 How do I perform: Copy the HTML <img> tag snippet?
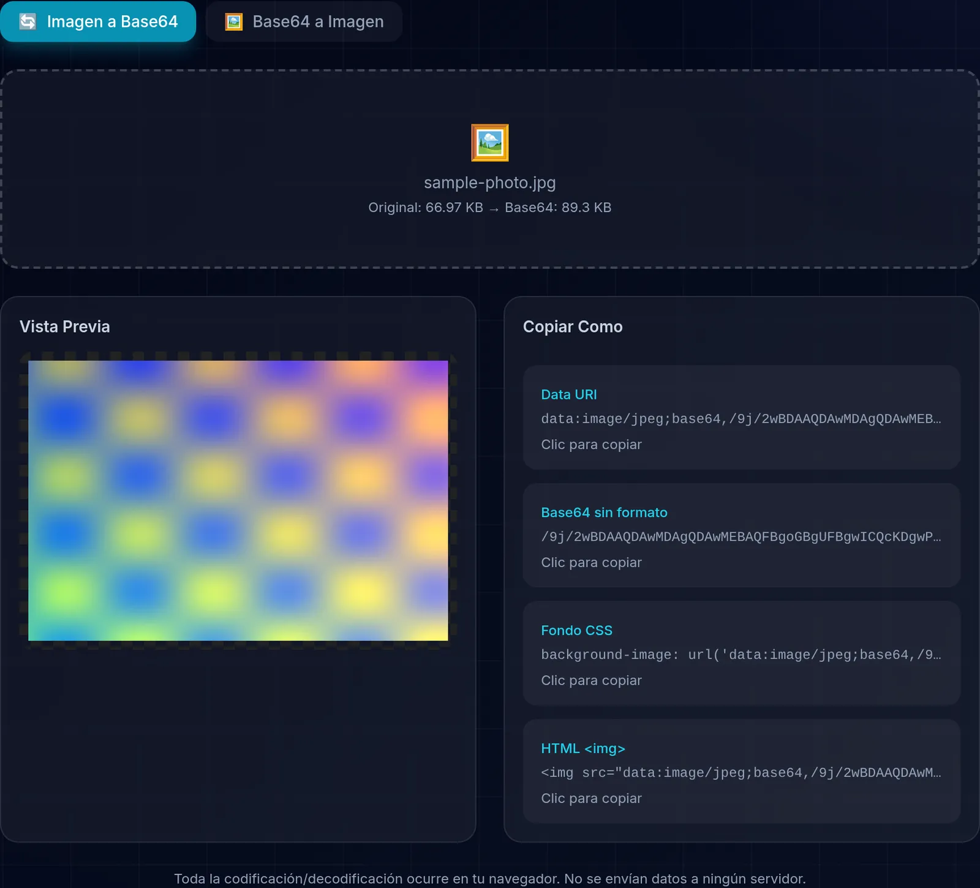[x=742, y=772]
